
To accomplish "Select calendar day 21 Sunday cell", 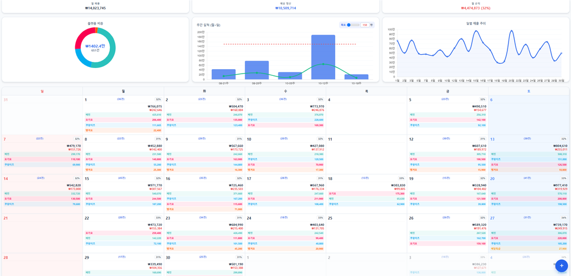I will pyautogui.click(x=42, y=233).
